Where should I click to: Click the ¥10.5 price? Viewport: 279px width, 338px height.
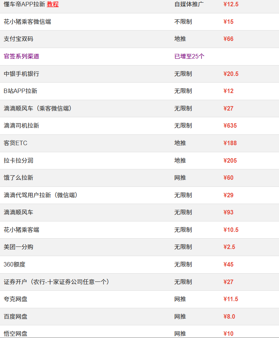click(x=231, y=230)
